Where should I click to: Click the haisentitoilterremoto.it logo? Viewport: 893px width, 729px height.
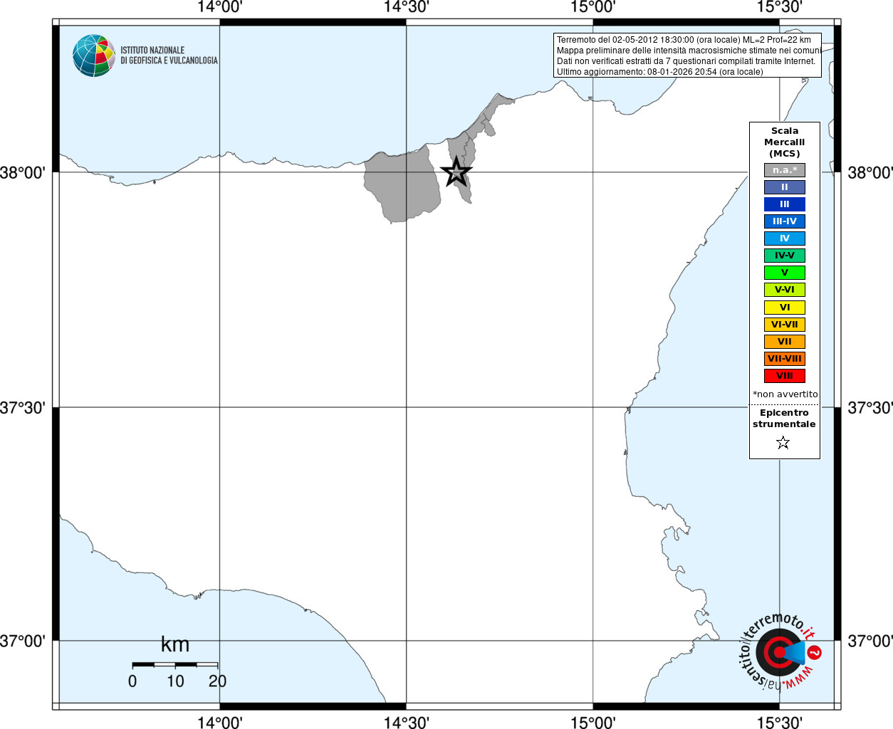(x=780, y=651)
